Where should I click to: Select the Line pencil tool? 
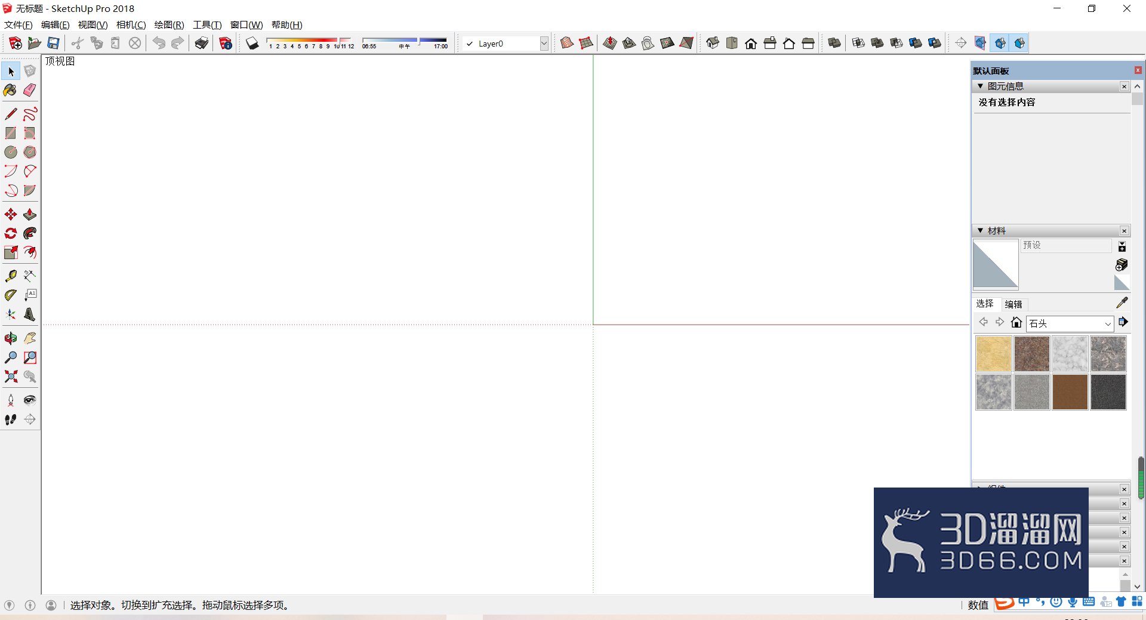pyautogui.click(x=11, y=114)
